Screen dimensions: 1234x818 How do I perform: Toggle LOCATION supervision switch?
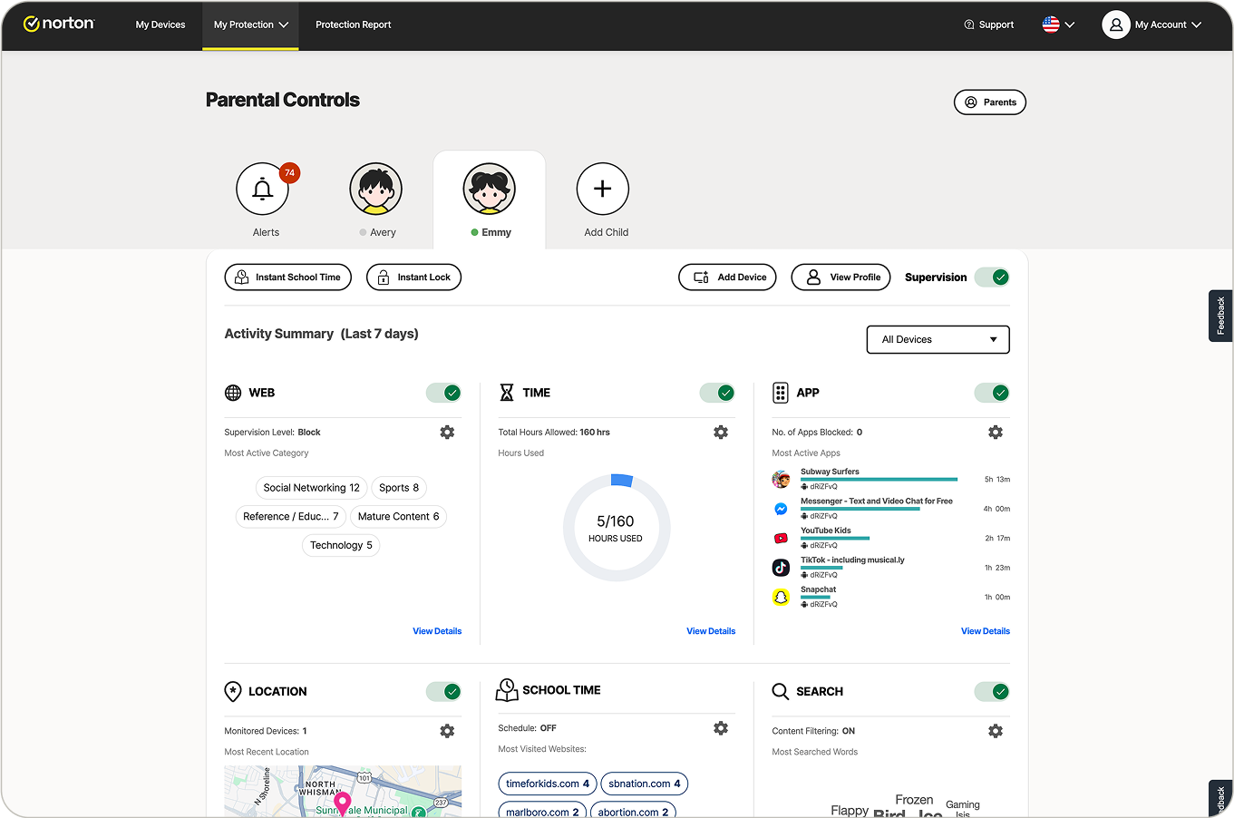(444, 692)
